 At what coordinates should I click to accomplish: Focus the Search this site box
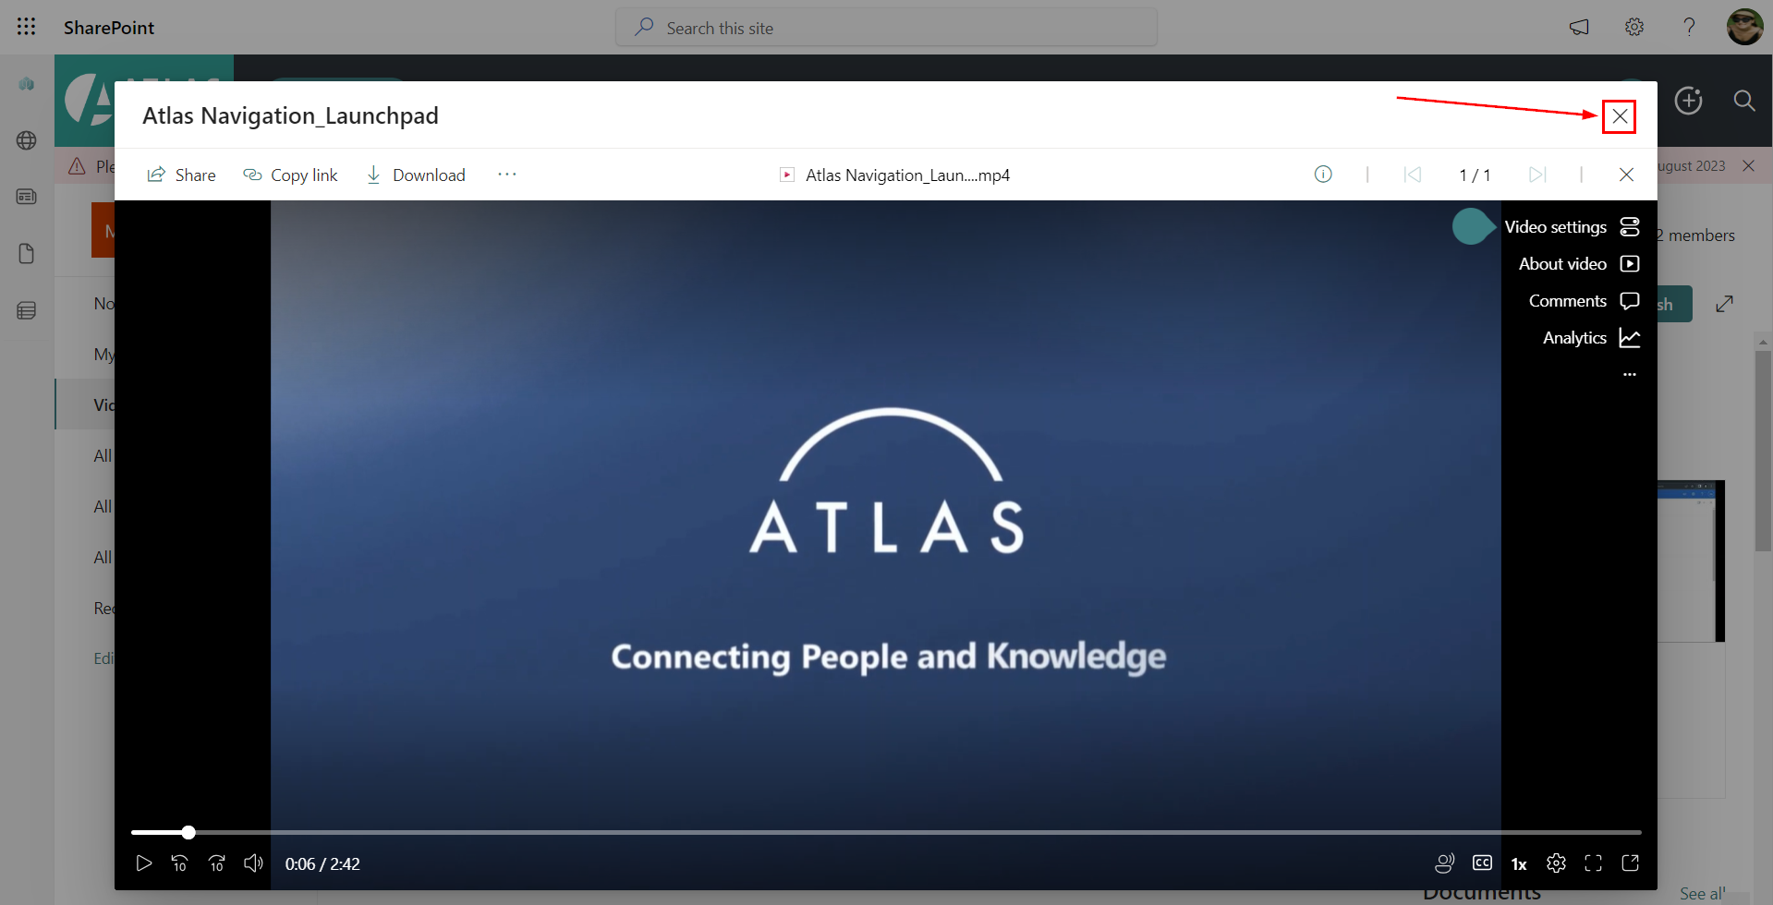(886, 28)
